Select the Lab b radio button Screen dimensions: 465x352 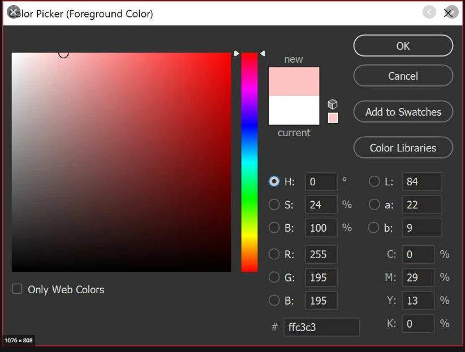(x=373, y=227)
